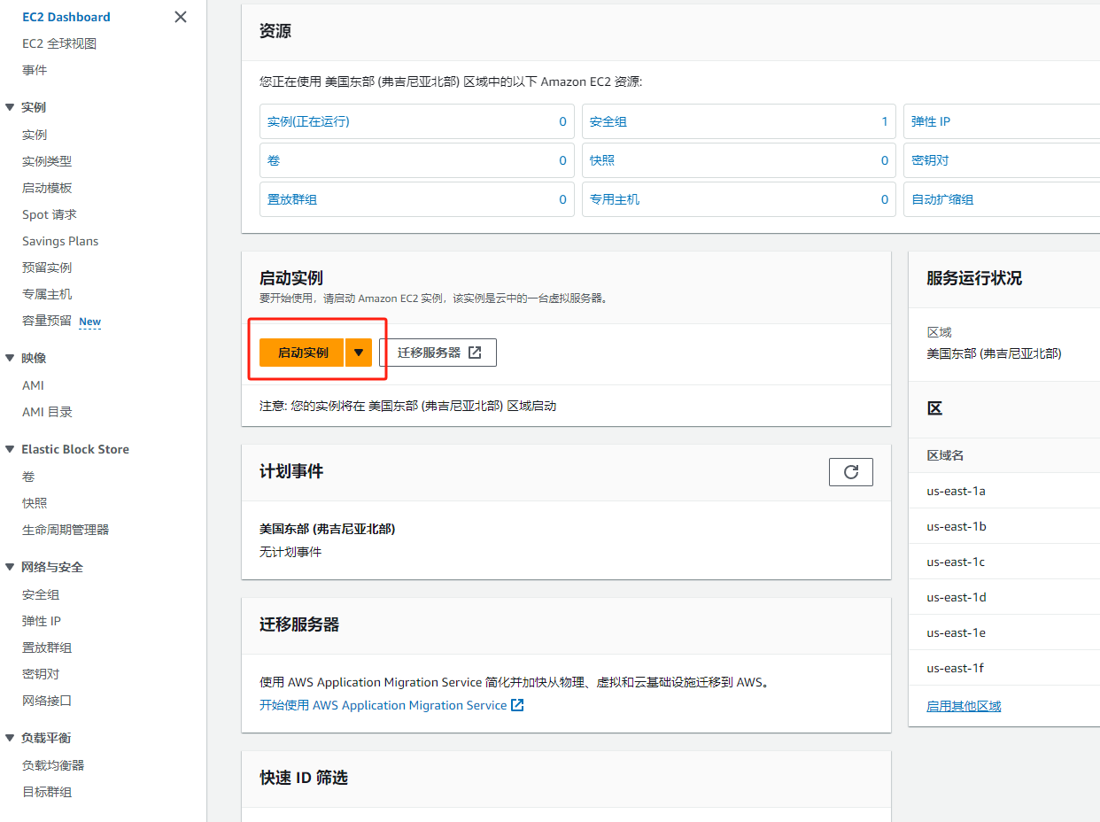Click the 启用其他区域 link
Image resolution: width=1100 pixels, height=822 pixels.
(964, 706)
